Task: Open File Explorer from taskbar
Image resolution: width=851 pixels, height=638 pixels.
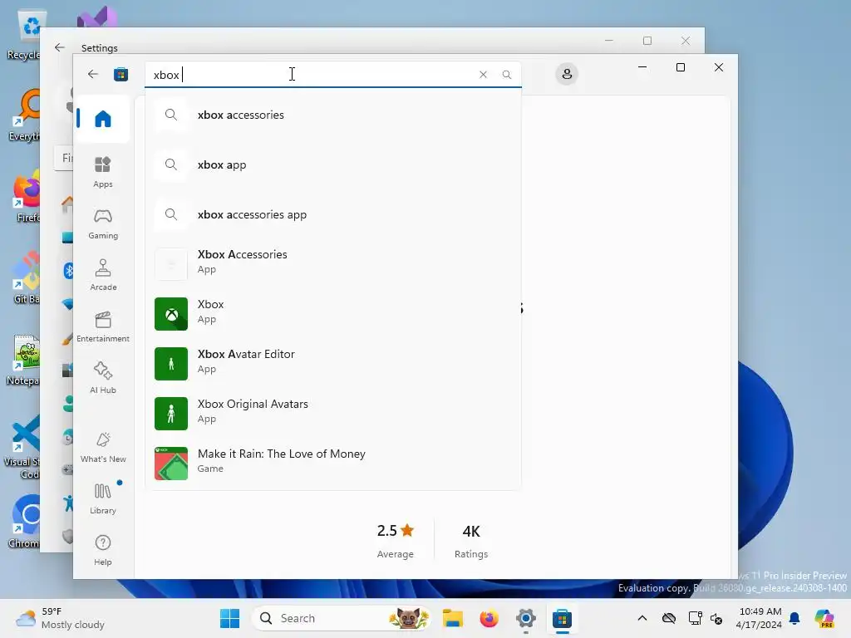Action: tap(452, 618)
